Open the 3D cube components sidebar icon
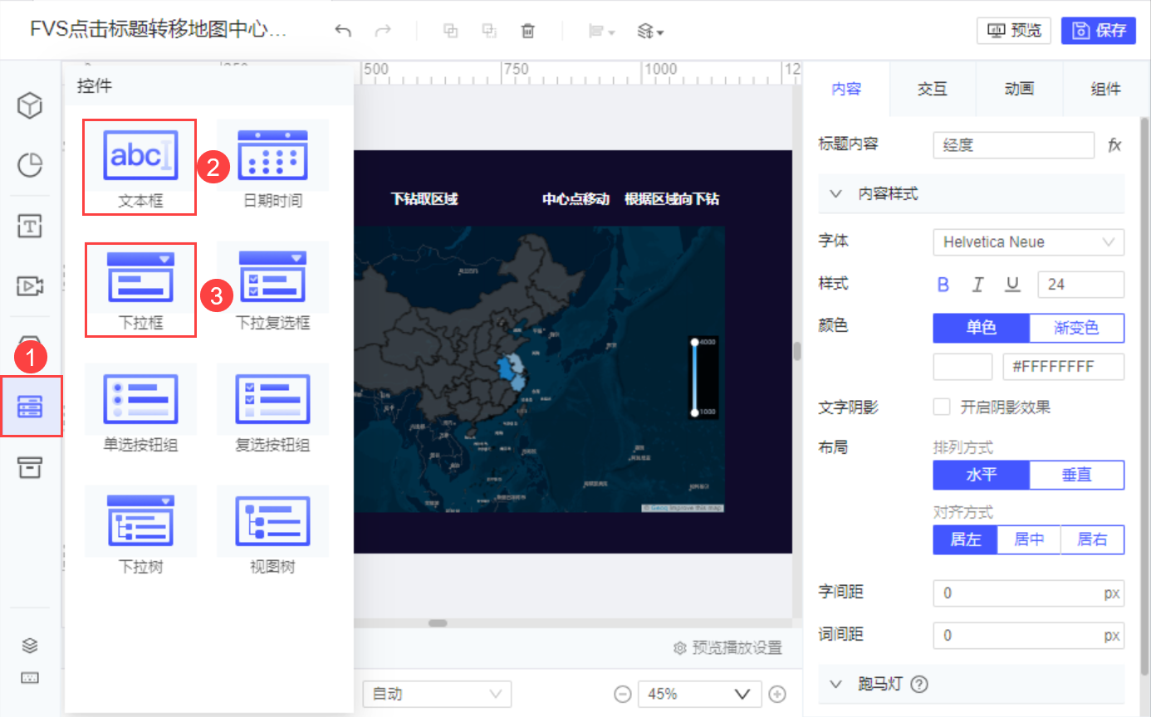The width and height of the screenshot is (1151, 717). 31,105
